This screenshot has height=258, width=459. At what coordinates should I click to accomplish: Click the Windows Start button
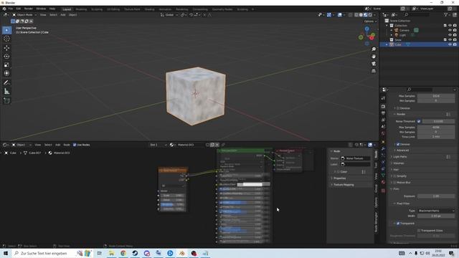[x=6, y=253]
